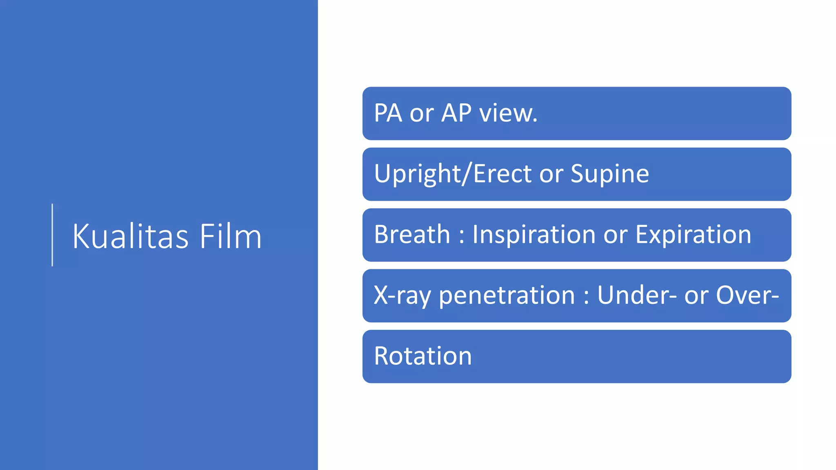
Task: Select the 'Upright/Erect or Supine' box
Action: click(577, 174)
